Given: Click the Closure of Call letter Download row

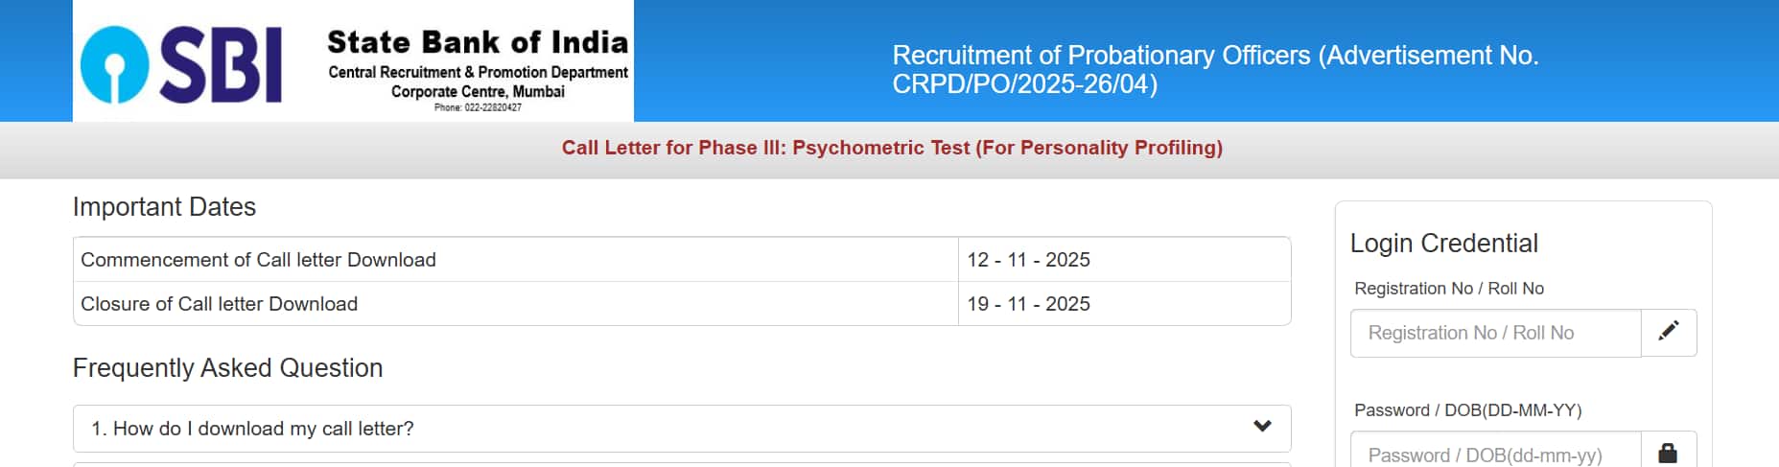Looking at the screenshot, I should [219, 304].
